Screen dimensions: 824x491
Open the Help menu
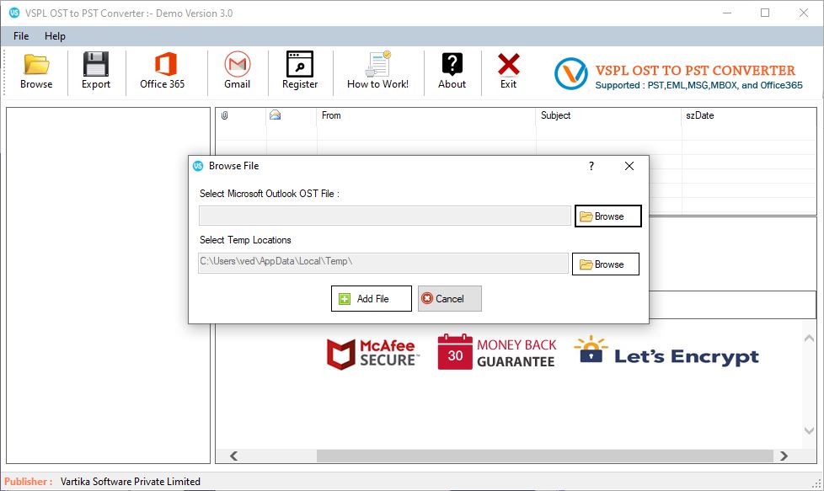[x=55, y=35]
